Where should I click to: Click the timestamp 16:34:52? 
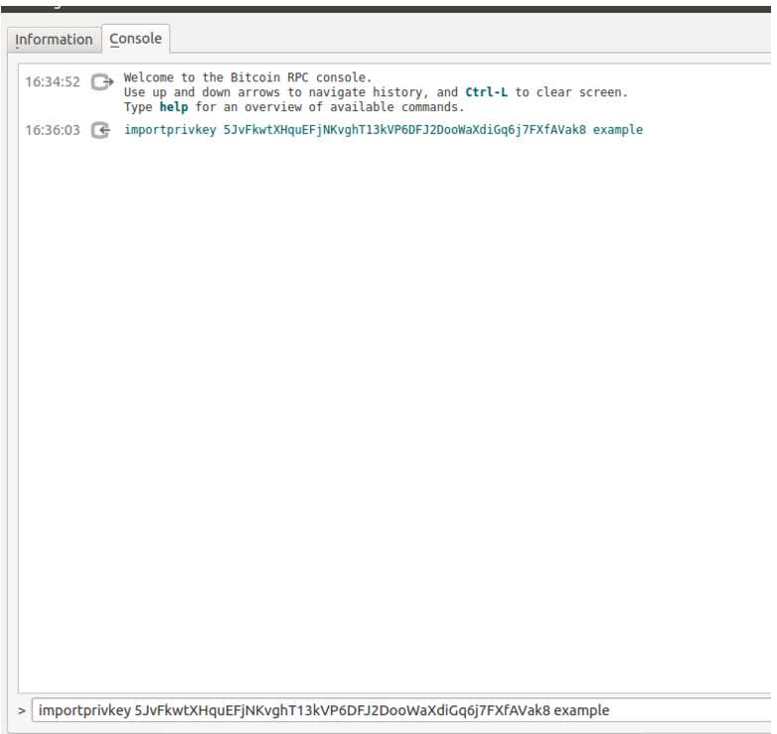click(53, 81)
